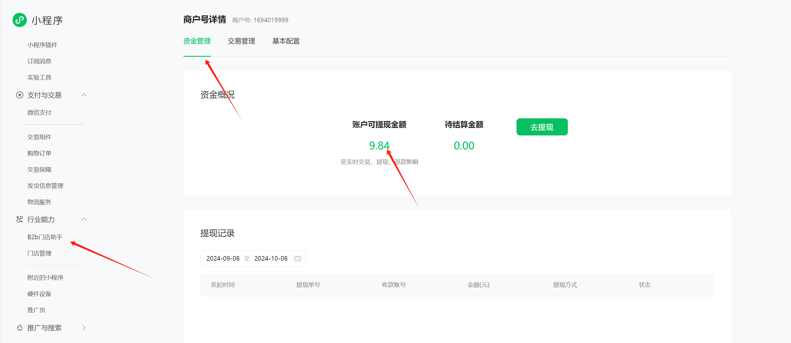Open 微信支付 in the sidebar
The image size is (791, 343).
(x=39, y=112)
